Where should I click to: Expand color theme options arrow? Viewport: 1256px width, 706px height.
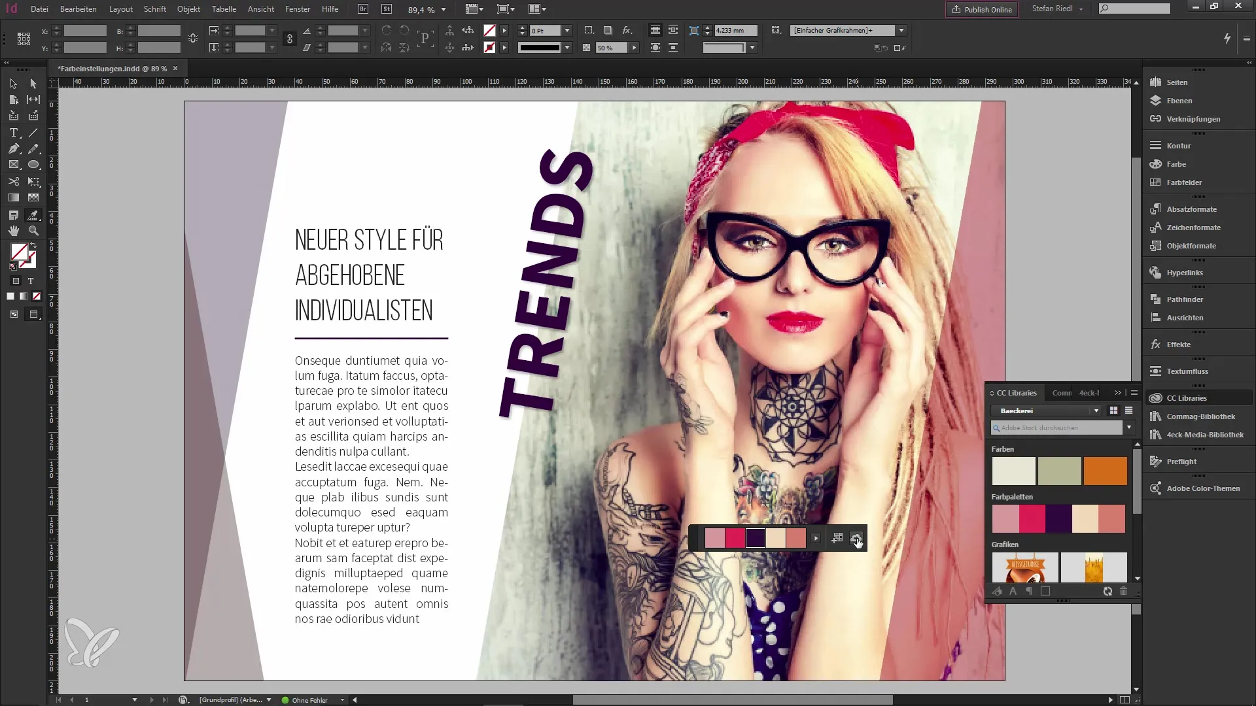816,538
